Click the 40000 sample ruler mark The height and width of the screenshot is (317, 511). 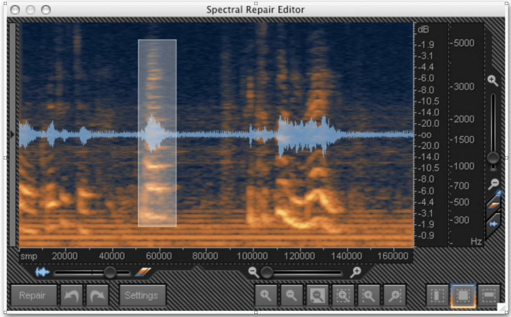pyautogui.click(x=112, y=256)
